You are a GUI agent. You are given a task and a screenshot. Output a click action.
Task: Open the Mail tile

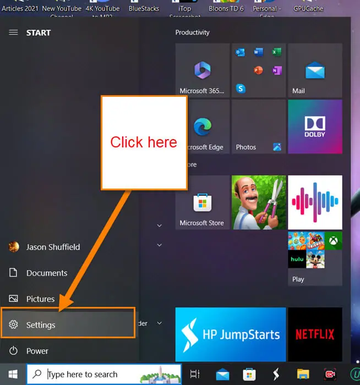pos(315,70)
